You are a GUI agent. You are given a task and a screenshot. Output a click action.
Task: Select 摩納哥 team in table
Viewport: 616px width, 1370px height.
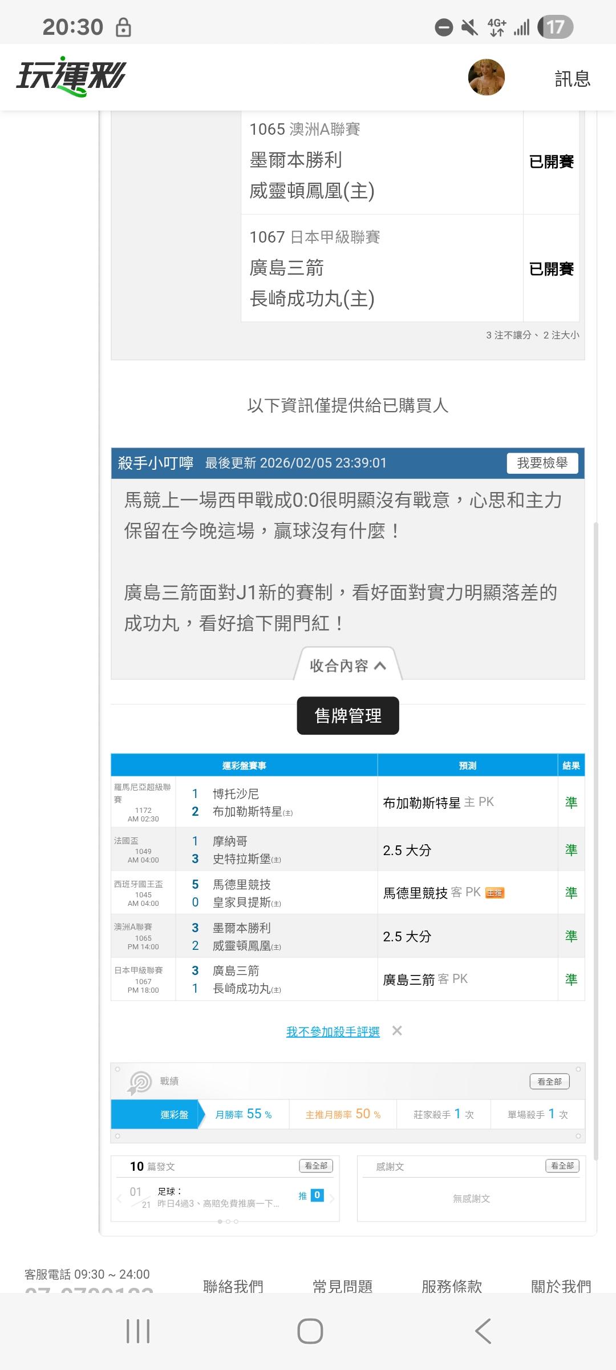[230, 841]
